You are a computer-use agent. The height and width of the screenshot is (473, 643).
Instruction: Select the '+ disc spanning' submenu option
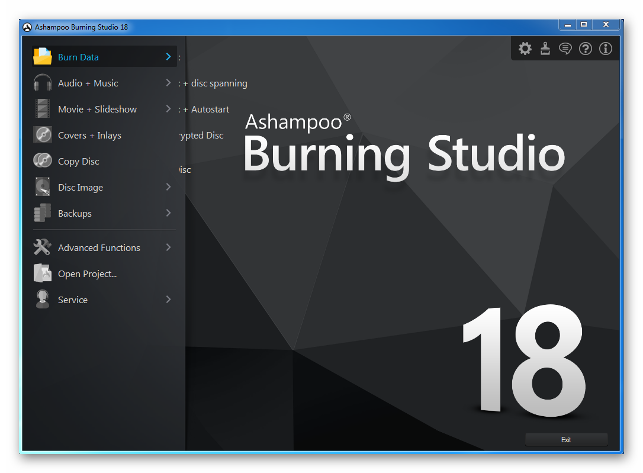click(215, 83)
